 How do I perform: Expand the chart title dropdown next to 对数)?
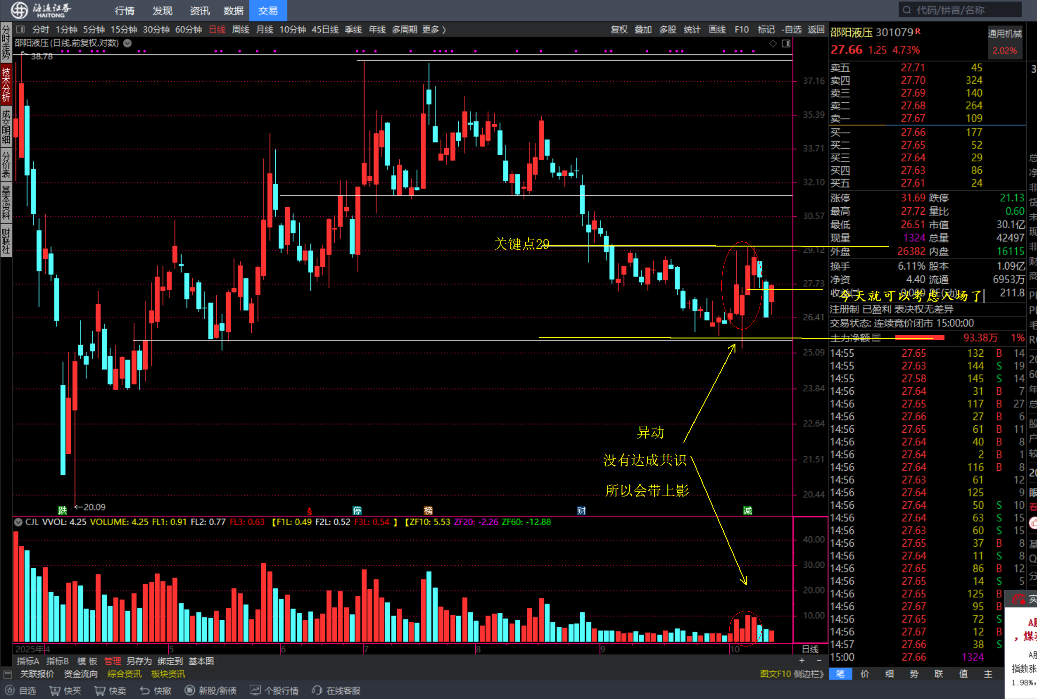pyautogui.click(x=128, y=43)
